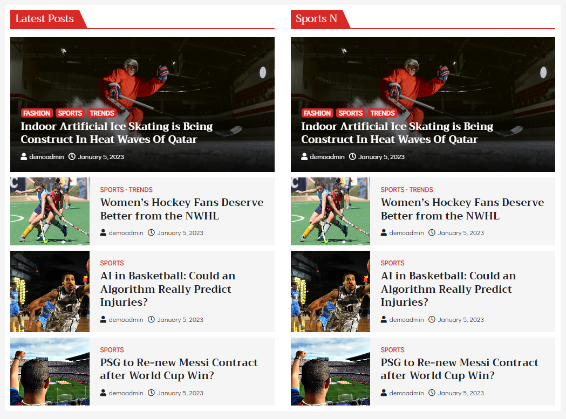Click SPORTS category above Women's Hockey in Sports N
This screenshot has height=419, width=566.
click(392, 190)
